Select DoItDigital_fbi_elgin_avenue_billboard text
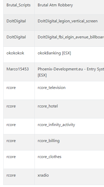 pos(71,37)
